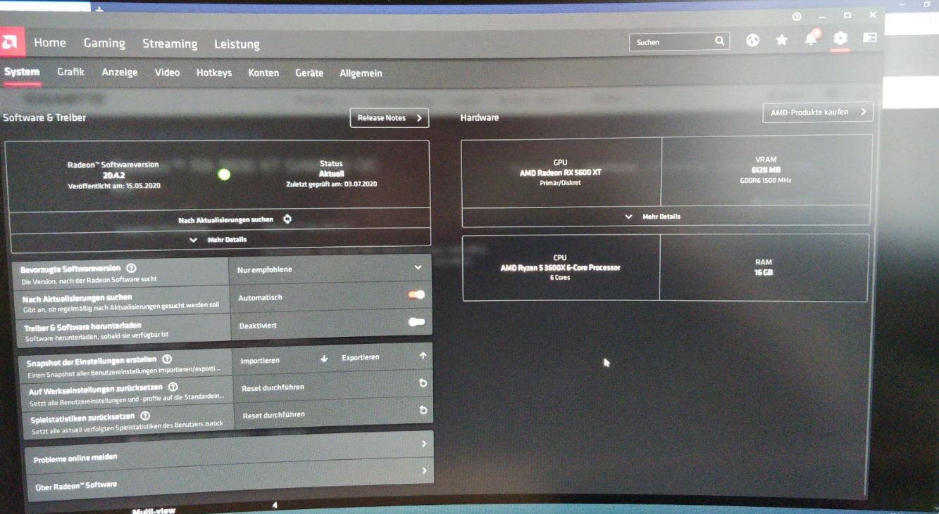The height and width of the screenshot is (514, 939).
Task: Click help icon next to Auf Werkseinstellungen zurücksetzen
Action: [173, 387]
